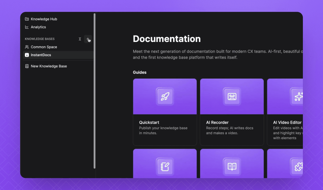Click the puzzle piece icon card
The height and width of the screenshot is (190, 323).
285,164
